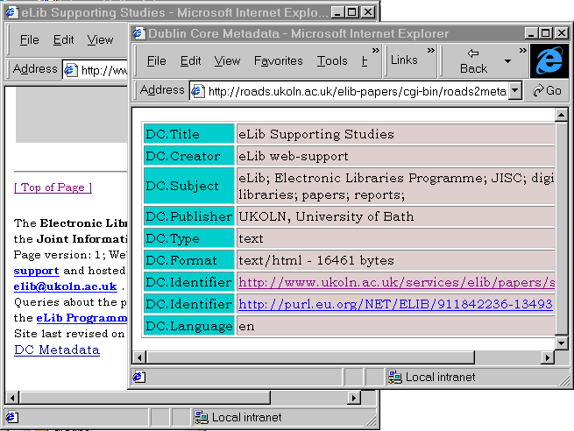The height and width of the screenshot is (431, 574).
Task: Open the ukoln.ac.uk DC.Identifier link
Action: pyautogui.click(x=396, y=282)
